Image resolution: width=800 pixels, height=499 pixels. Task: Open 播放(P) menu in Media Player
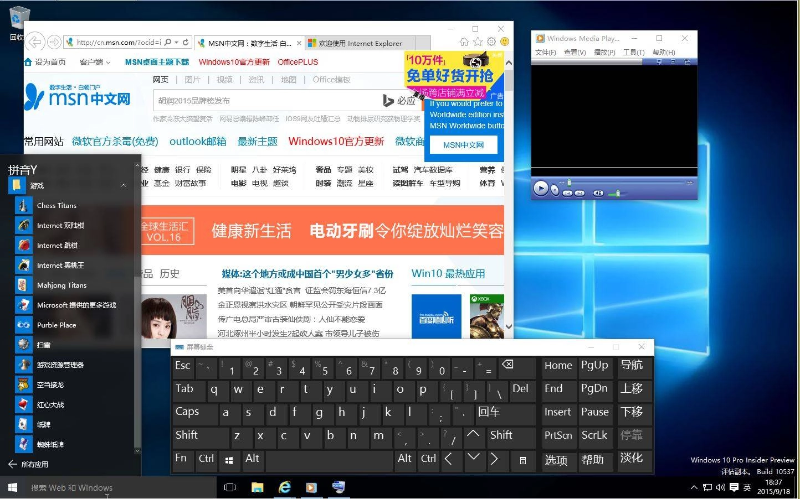(x=604, y=52)
